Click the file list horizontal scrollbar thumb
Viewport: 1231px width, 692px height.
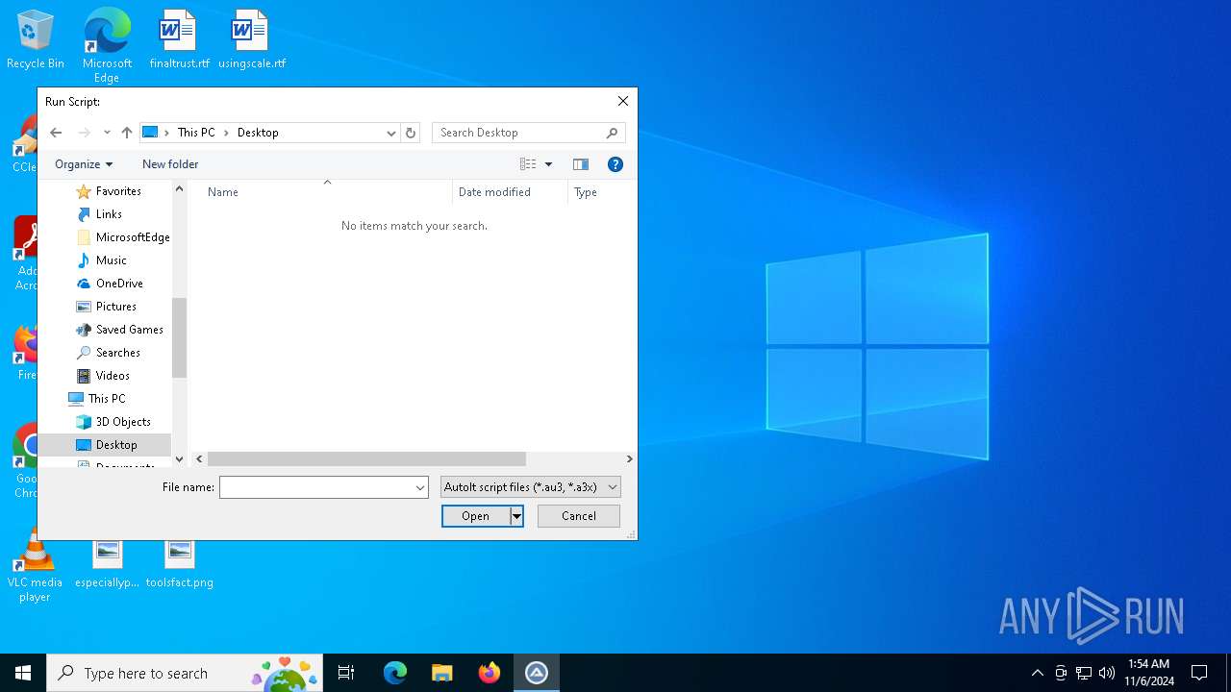[x=366, y=459]
